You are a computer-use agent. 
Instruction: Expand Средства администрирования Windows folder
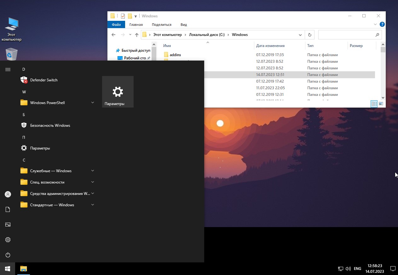point(93,194)
